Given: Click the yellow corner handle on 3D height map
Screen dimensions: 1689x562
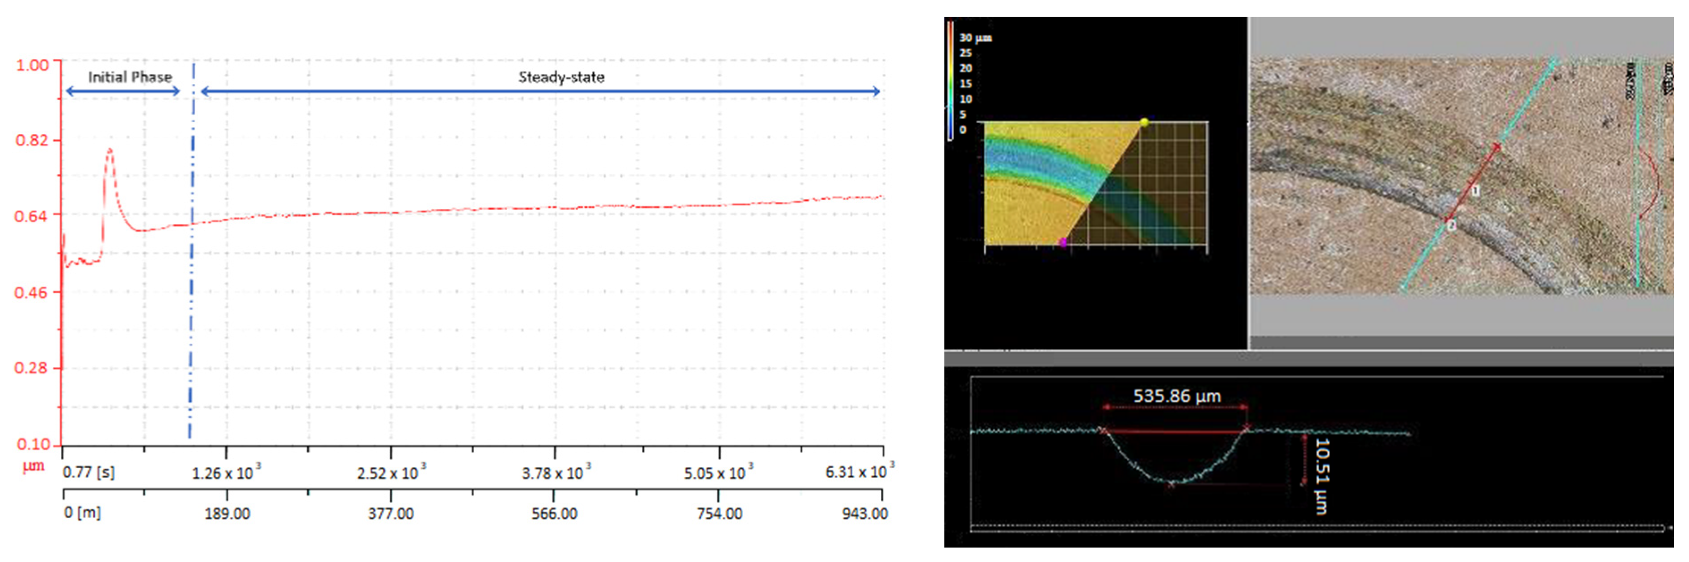Looking at the screenshot, I should (x=1144, y=122).
